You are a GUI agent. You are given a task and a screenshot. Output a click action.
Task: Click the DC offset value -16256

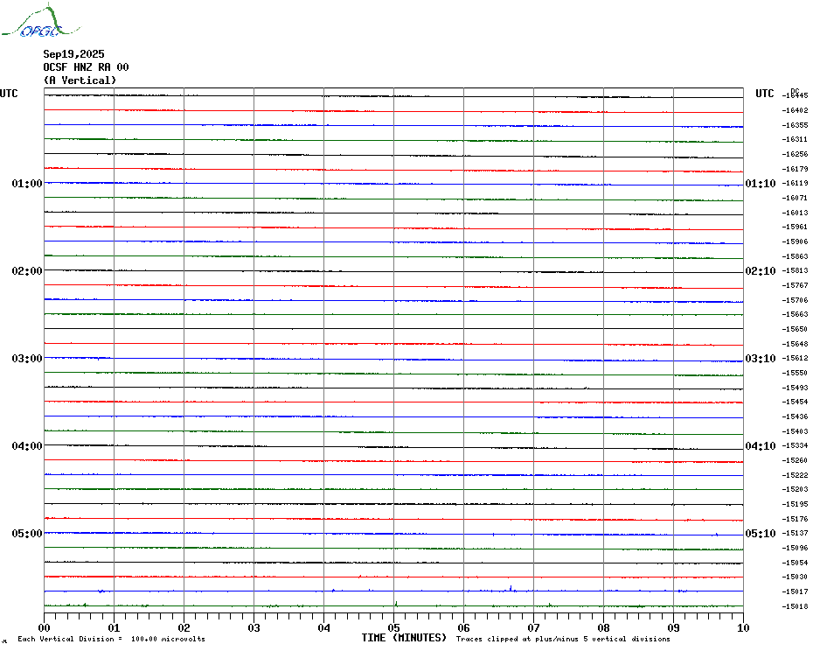(x=795, y=154)
